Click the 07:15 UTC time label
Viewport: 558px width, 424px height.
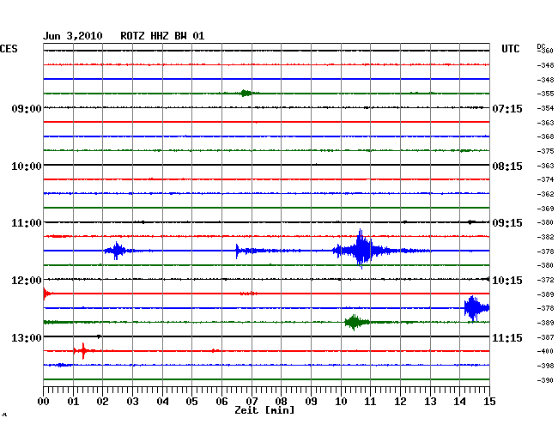tap(507, 108)
